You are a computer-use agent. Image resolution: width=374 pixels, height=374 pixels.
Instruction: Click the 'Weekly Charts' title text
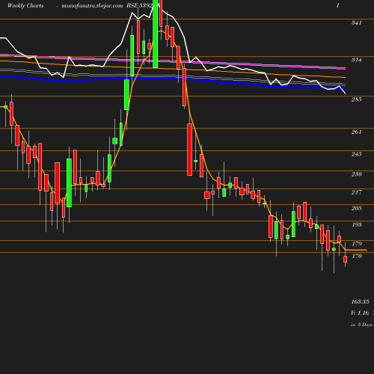25,6
